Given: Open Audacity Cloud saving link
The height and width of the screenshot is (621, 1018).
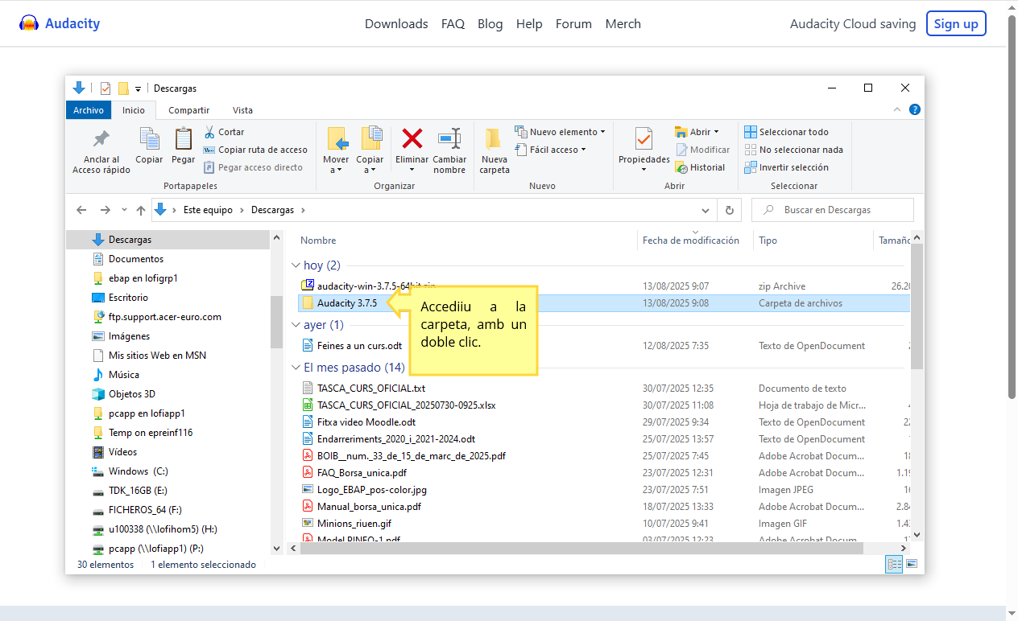Looking at the screenshot, I should 853,24.
